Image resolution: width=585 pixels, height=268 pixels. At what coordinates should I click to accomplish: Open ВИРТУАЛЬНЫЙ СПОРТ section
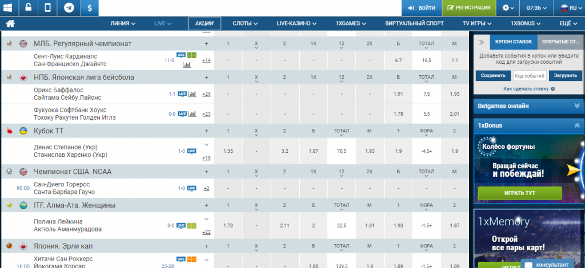coord(415,23)
